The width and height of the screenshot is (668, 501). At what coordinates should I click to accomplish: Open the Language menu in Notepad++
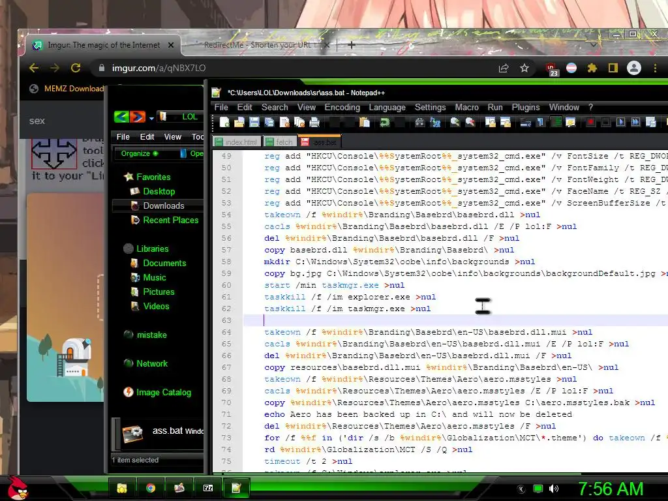pyautogui.click(x=387, y=108)
